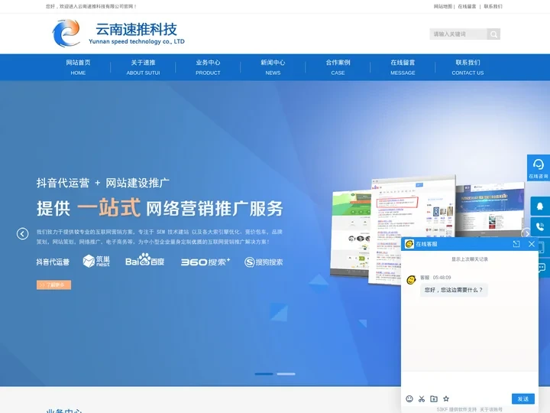550x413 pixels.
Task: Click the send-file folder icon in chat
Action: (x=434, y=398)
